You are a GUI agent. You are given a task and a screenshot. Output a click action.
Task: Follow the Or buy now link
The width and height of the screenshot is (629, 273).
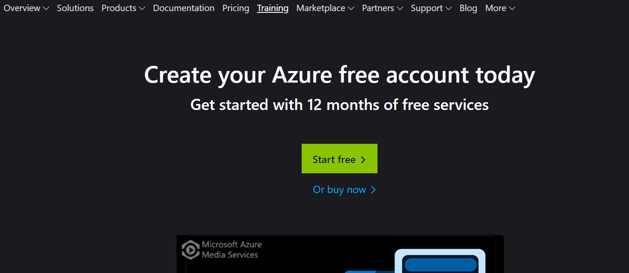(339, 190)
